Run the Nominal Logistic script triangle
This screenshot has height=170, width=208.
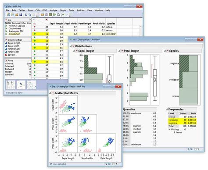coord(6,26)
